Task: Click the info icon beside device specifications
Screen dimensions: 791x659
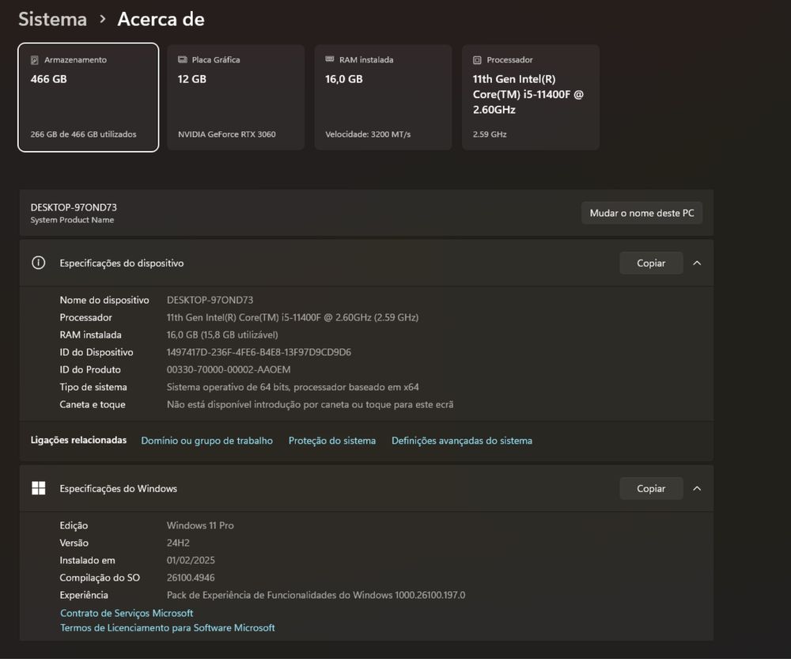Action: (x=38, y=263)
